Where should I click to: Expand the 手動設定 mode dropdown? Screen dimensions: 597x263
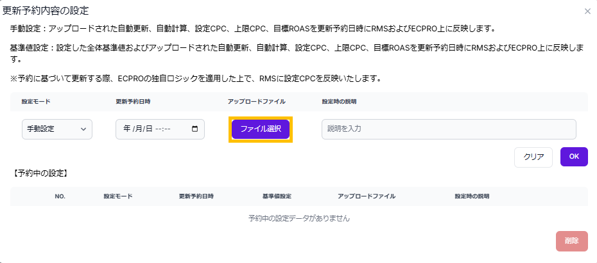[x=56, y=129]
